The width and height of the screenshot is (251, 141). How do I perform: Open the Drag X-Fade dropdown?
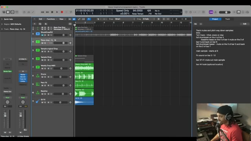149,19
